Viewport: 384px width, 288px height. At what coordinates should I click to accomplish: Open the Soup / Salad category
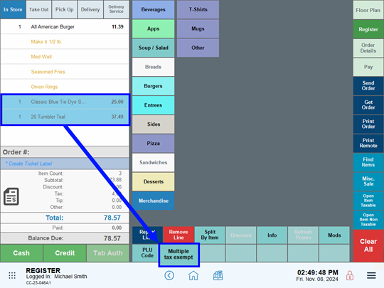154,48
